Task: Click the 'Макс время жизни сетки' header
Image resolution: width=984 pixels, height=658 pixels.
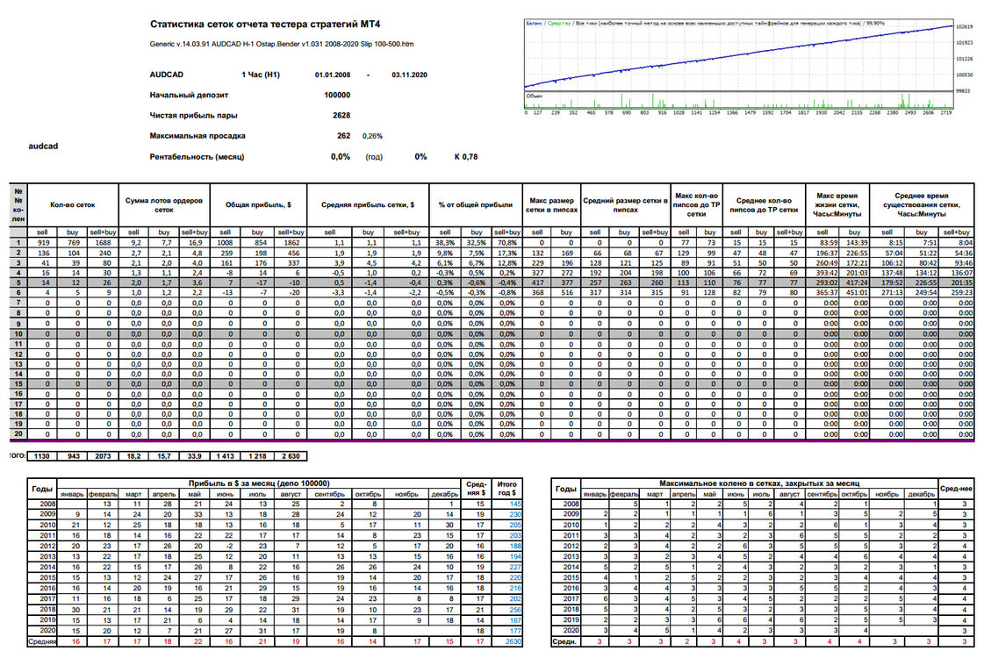Action: [x=837, y=204]
